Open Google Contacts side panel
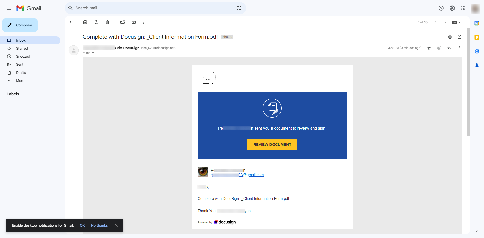The width and height of the screenshot is (484, 238). (477, 65)
